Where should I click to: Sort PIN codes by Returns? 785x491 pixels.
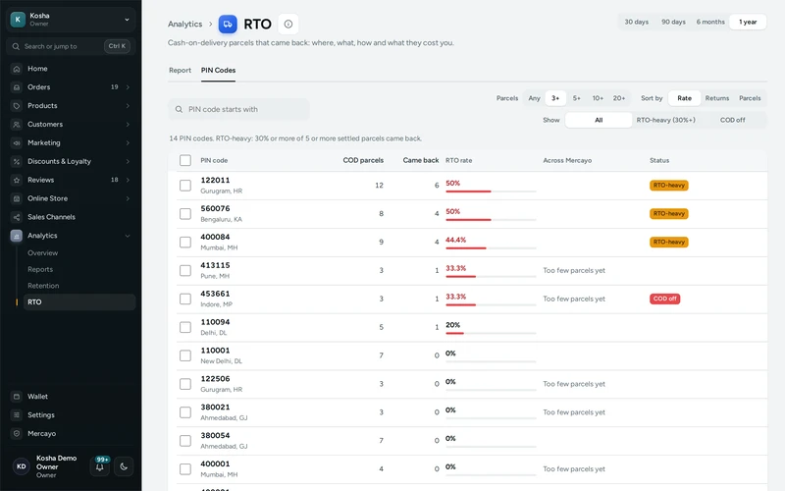(x=717, y=98)
